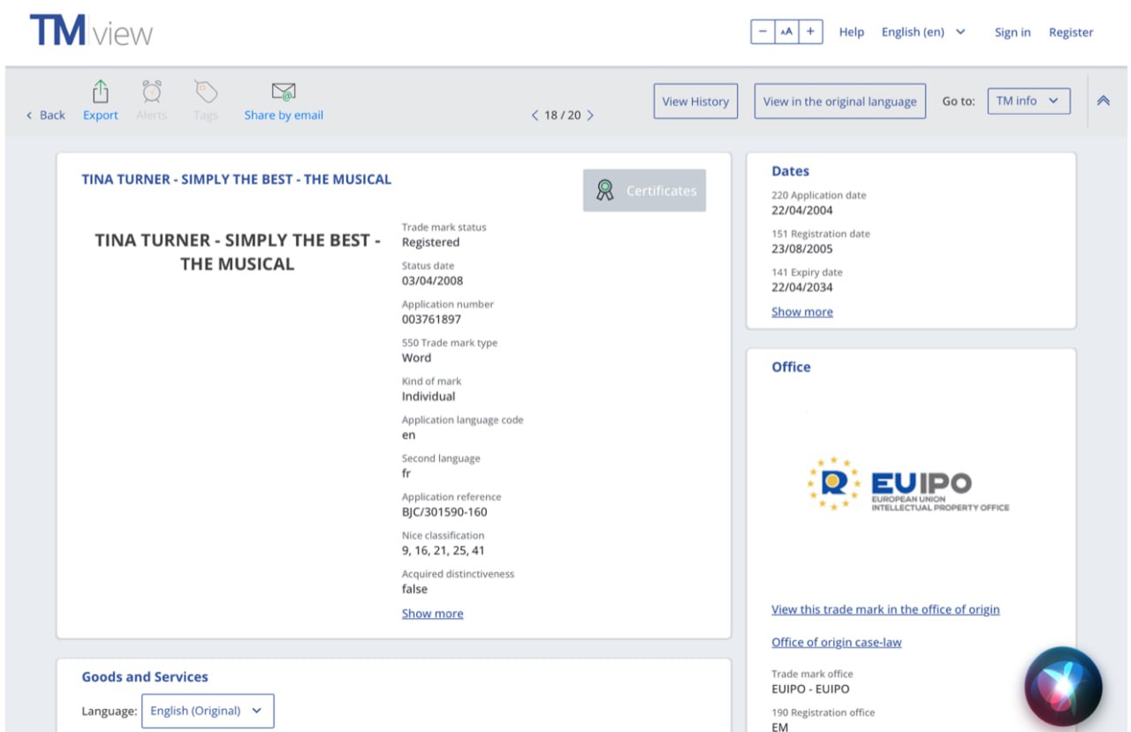
Task: Decrease font size with minus button
Action: point(763,32)
